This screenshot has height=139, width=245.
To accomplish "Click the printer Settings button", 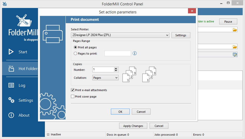I will [x=181, y=35].
